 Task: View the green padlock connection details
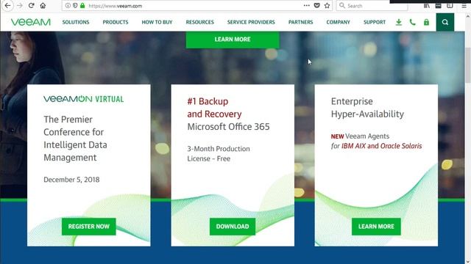pos(82,6)
